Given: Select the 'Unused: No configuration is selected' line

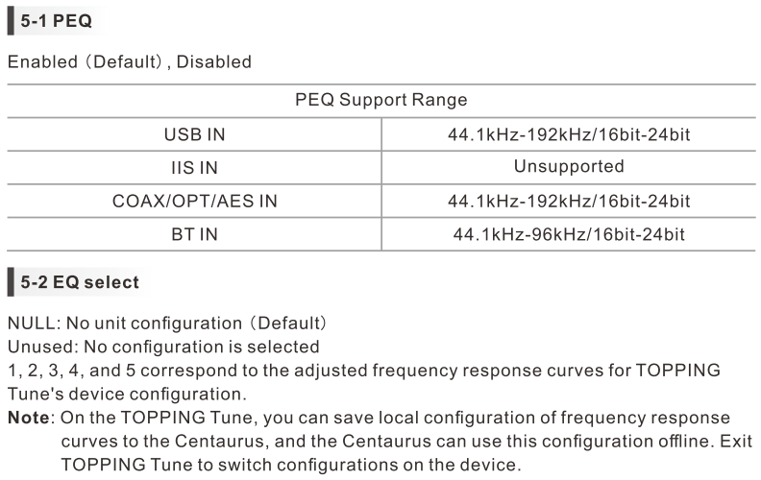Looking at the screenshot, I should point(163,346).
